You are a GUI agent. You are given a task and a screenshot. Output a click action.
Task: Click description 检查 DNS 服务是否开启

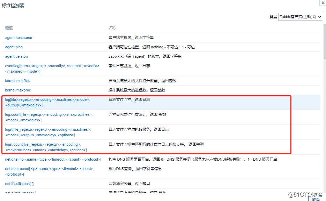click(193, 159)
